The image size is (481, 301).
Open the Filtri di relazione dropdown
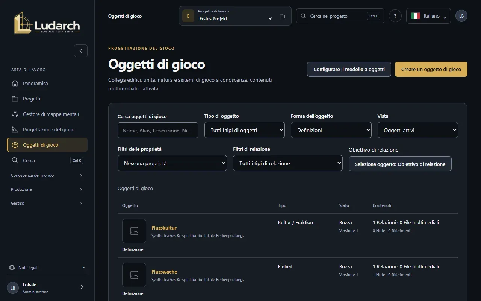[x=288, y=163]
